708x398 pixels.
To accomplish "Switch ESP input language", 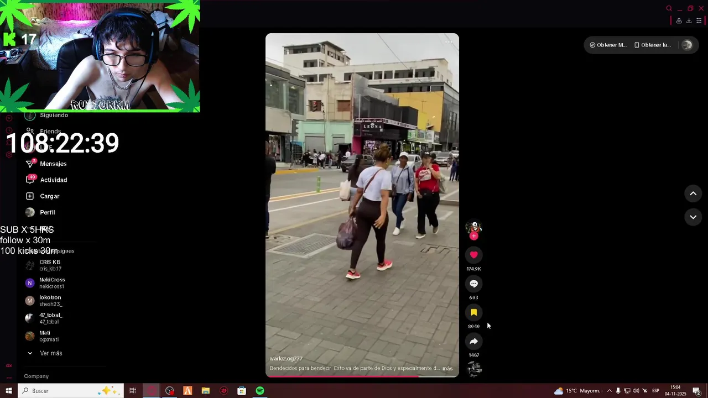I will (655, 391).
